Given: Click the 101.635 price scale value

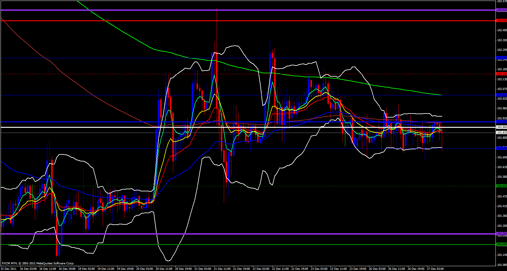Looking at the screenshot, I should tap(502, 167).
